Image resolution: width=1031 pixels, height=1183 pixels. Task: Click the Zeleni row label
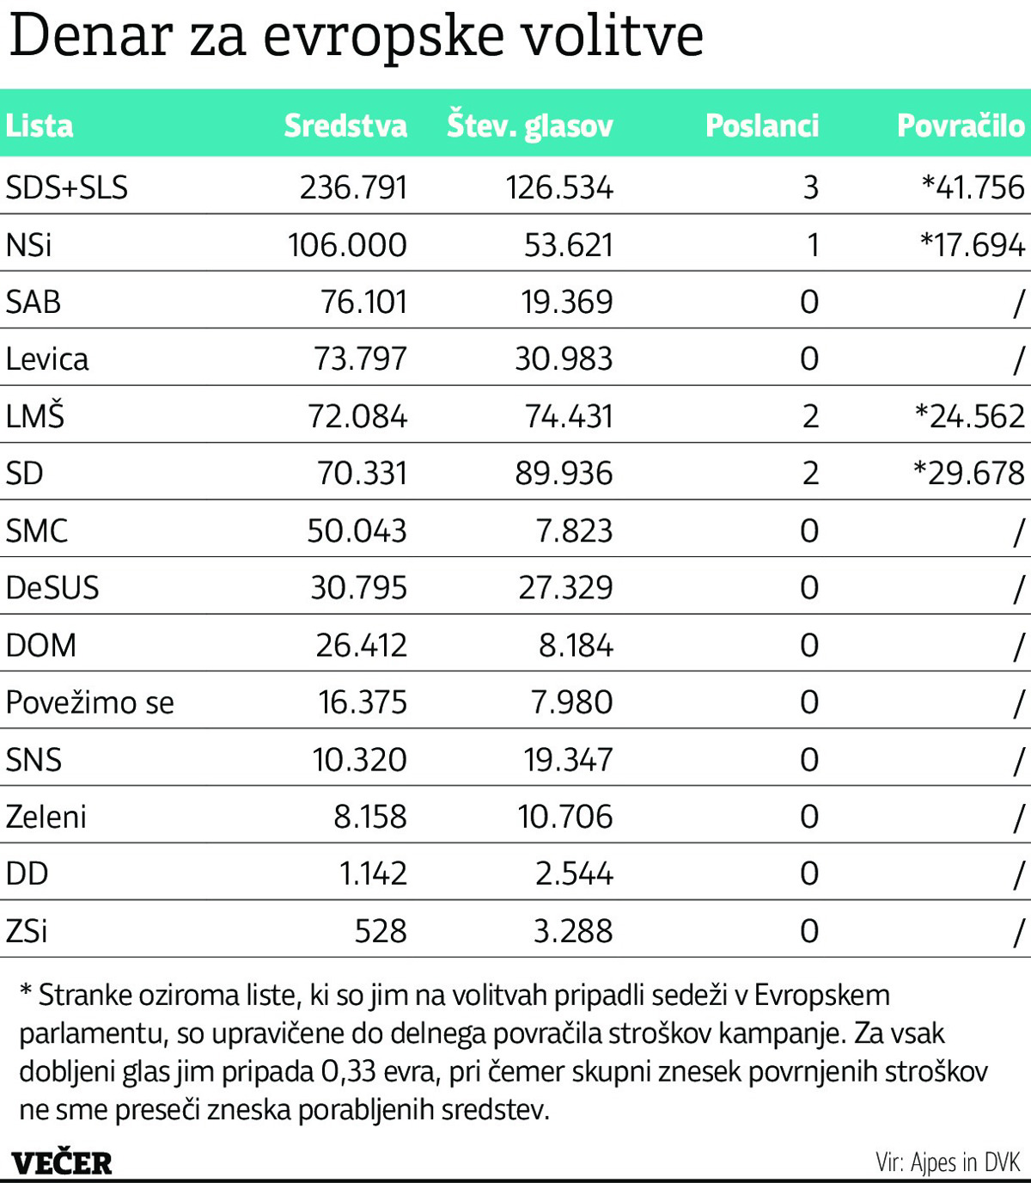[x=46, y=817]
